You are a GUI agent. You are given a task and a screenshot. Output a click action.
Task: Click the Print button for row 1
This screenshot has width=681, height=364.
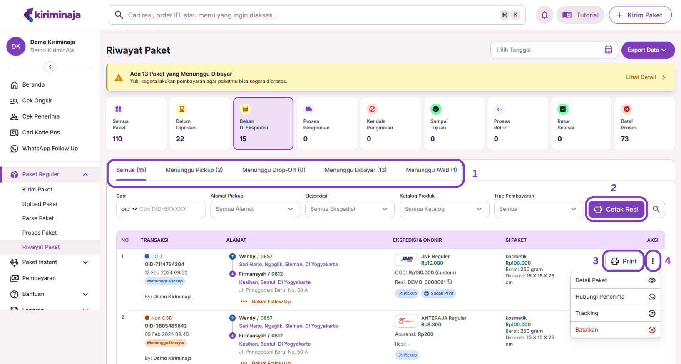pos(623,261)
